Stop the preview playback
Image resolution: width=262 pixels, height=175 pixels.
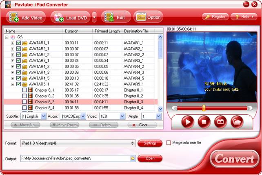[x=204, y=122]
